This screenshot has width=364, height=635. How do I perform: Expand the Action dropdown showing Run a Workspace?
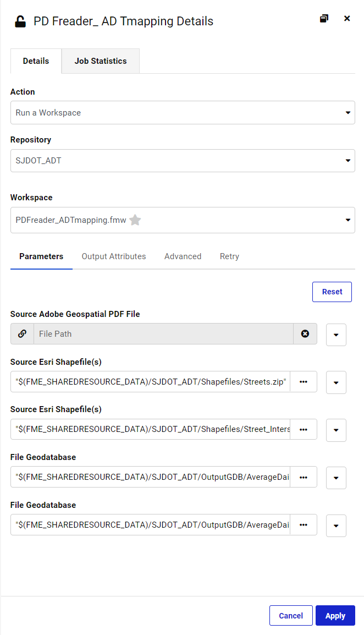[x=183, y=113]
